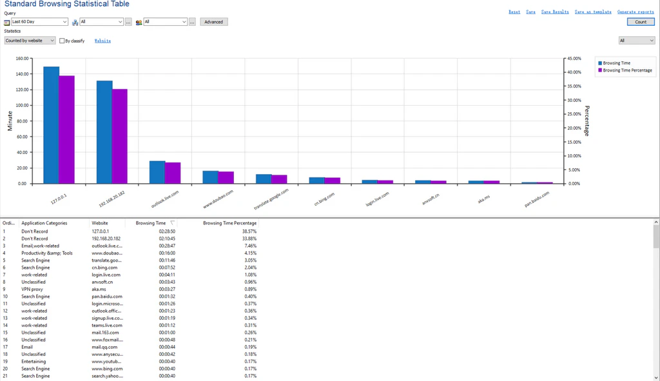Click the 38.57% percentage cell
Viewport: 660px width, 381px height.
(249, 231)
